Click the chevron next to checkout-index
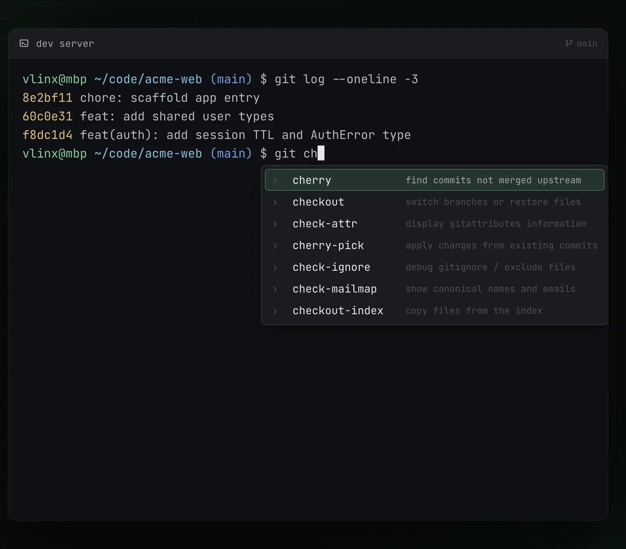This screenshot has height=549, width=626. 275,311
